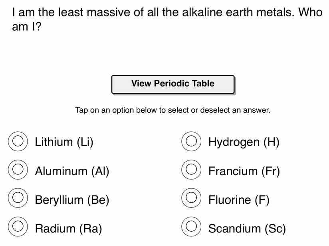Click the Hydrogen (H) option label
329x246 pixels.
click(244, 142)
